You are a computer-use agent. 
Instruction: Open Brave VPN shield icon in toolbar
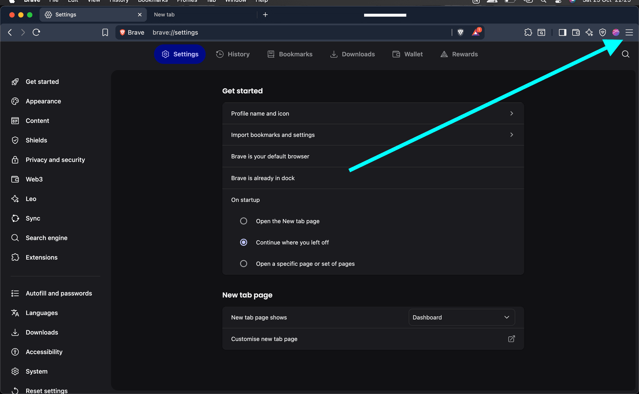pos(602,32)
